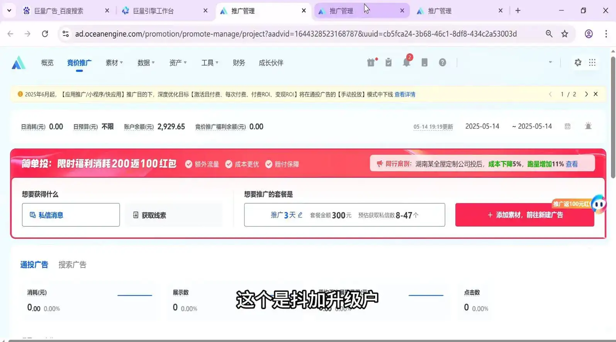Image resolution: width=616 pixels, height=342 pixels.
Task: Open the 查看详情 link in notice banner
Action: point(404,94)
